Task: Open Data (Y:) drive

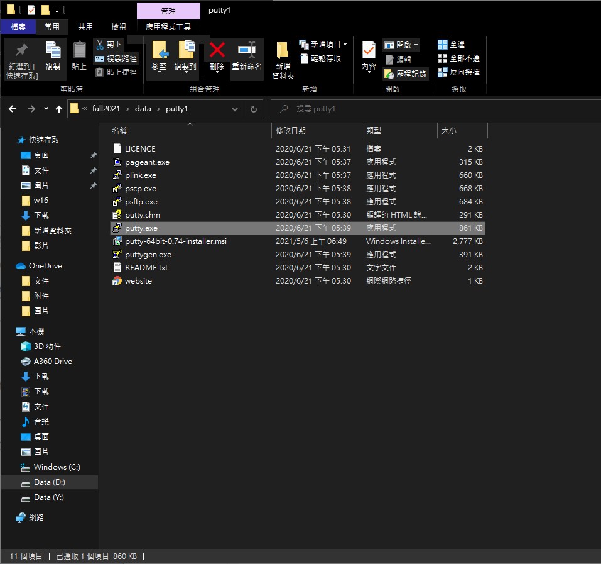Action: [49, 497]
